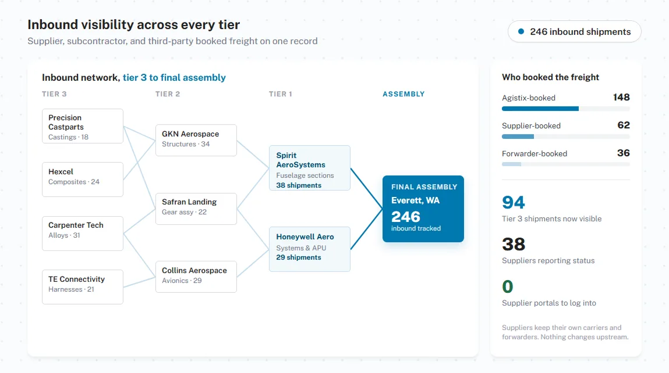Click the 'Inbound visibility across every tier' title
669x373 pixels.
pos(133,25)
